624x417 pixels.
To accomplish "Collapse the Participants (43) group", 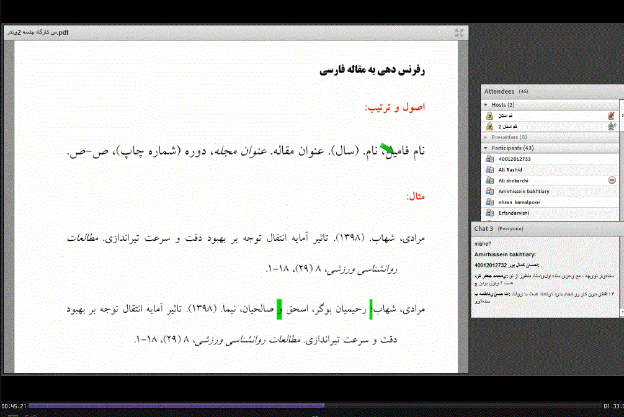I will coord(484,148).
